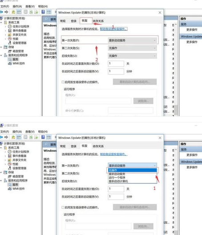Open the 帮助我设置恢复操作 link in bottom dialog

coord(113,154)
